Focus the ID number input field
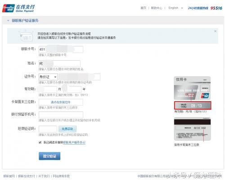The height and width of the screenshot is (181, 225). click(x=79, y=77)
